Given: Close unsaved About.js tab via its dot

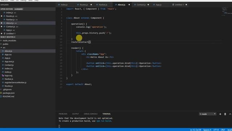Looking at the screenshot, I should click(129, 5).
